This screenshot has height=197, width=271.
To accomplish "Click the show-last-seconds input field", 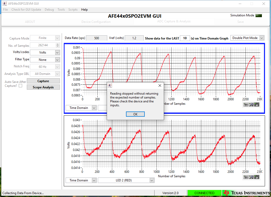I will point(185,38).
